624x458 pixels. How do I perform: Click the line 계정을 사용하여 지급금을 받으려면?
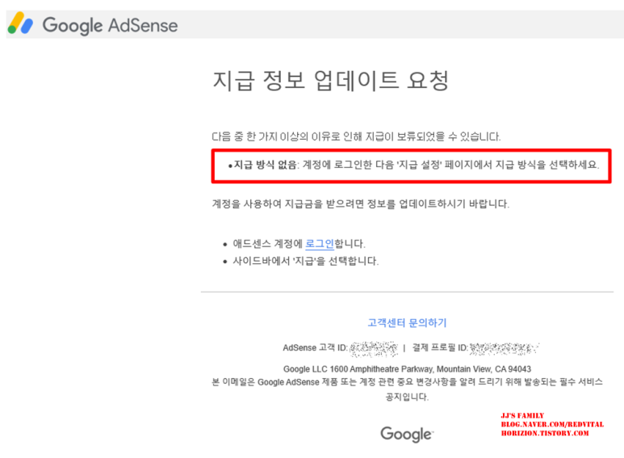(361, 204)
